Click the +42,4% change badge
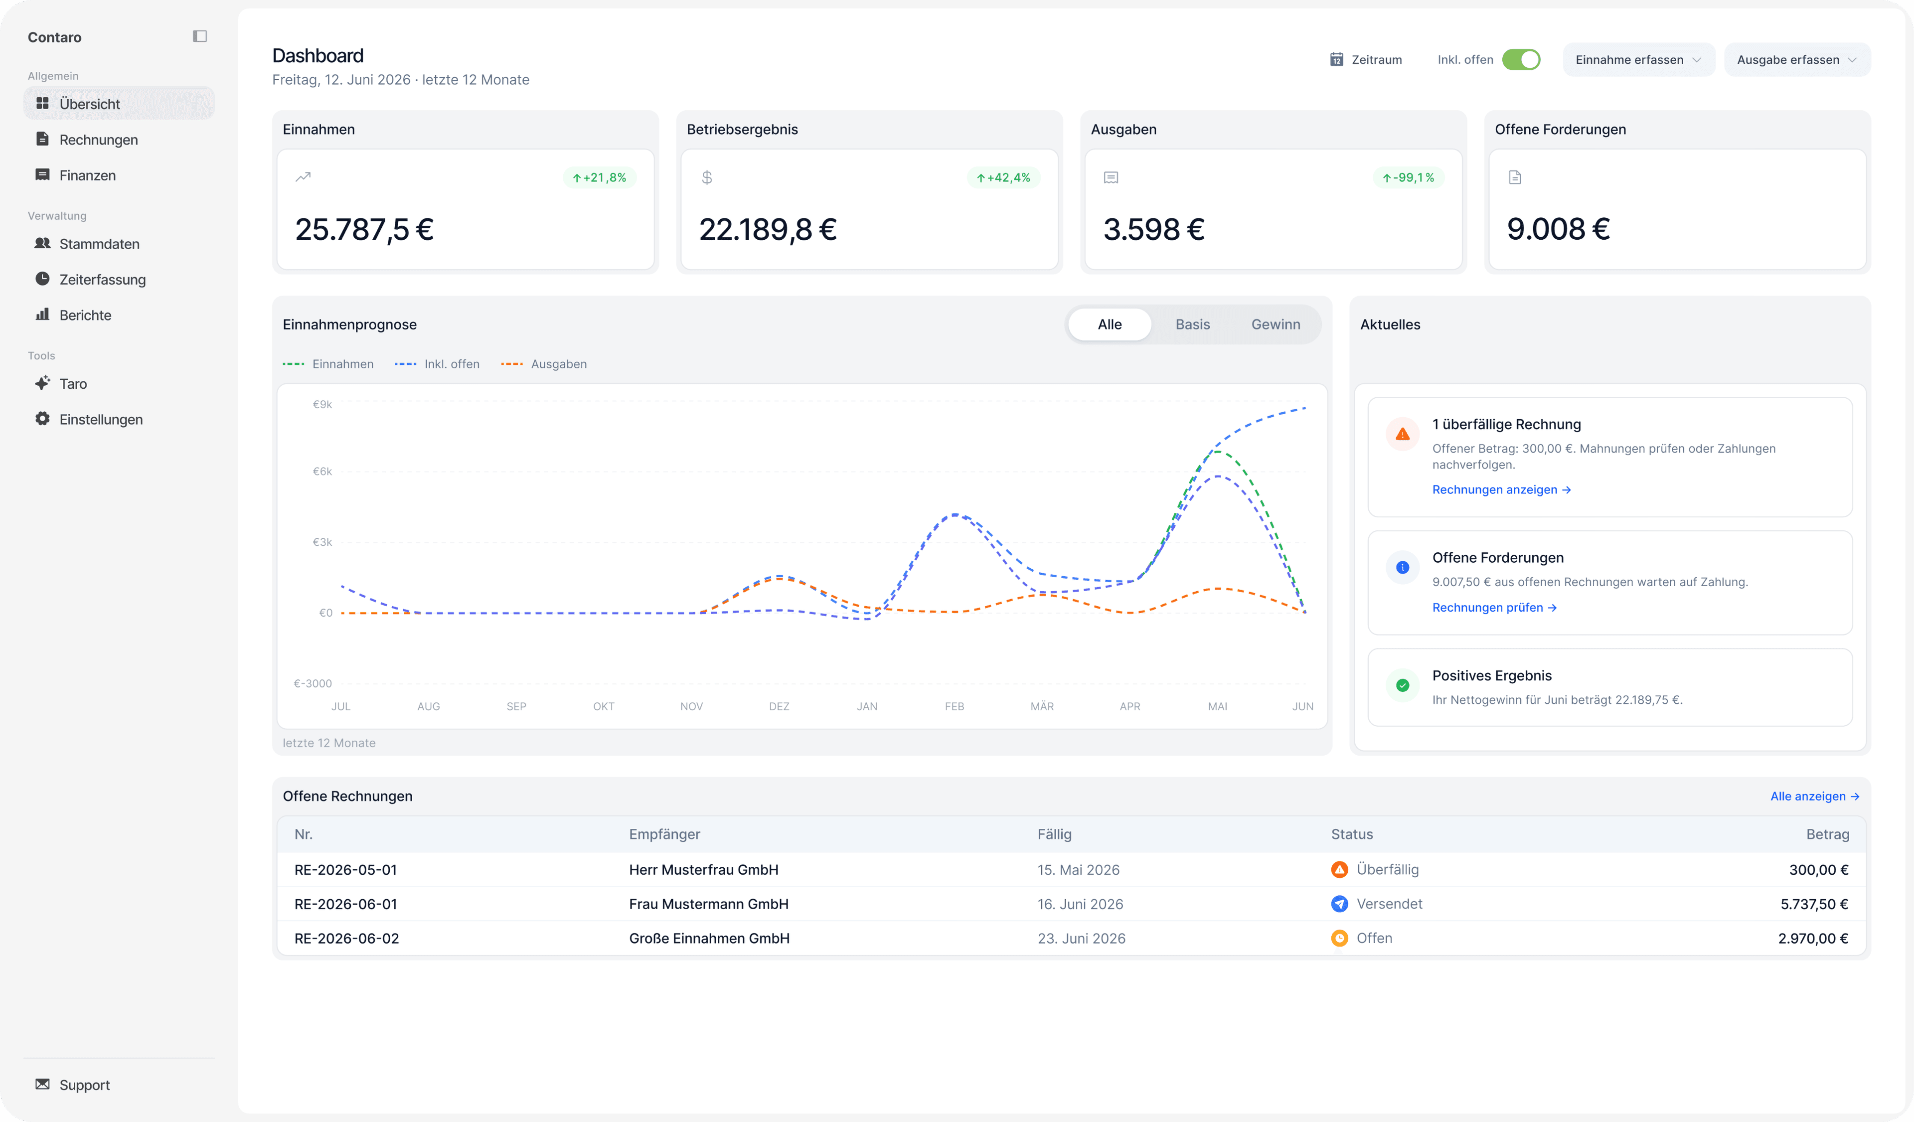This screenshot has width=1914, height=1122. 1004,177
